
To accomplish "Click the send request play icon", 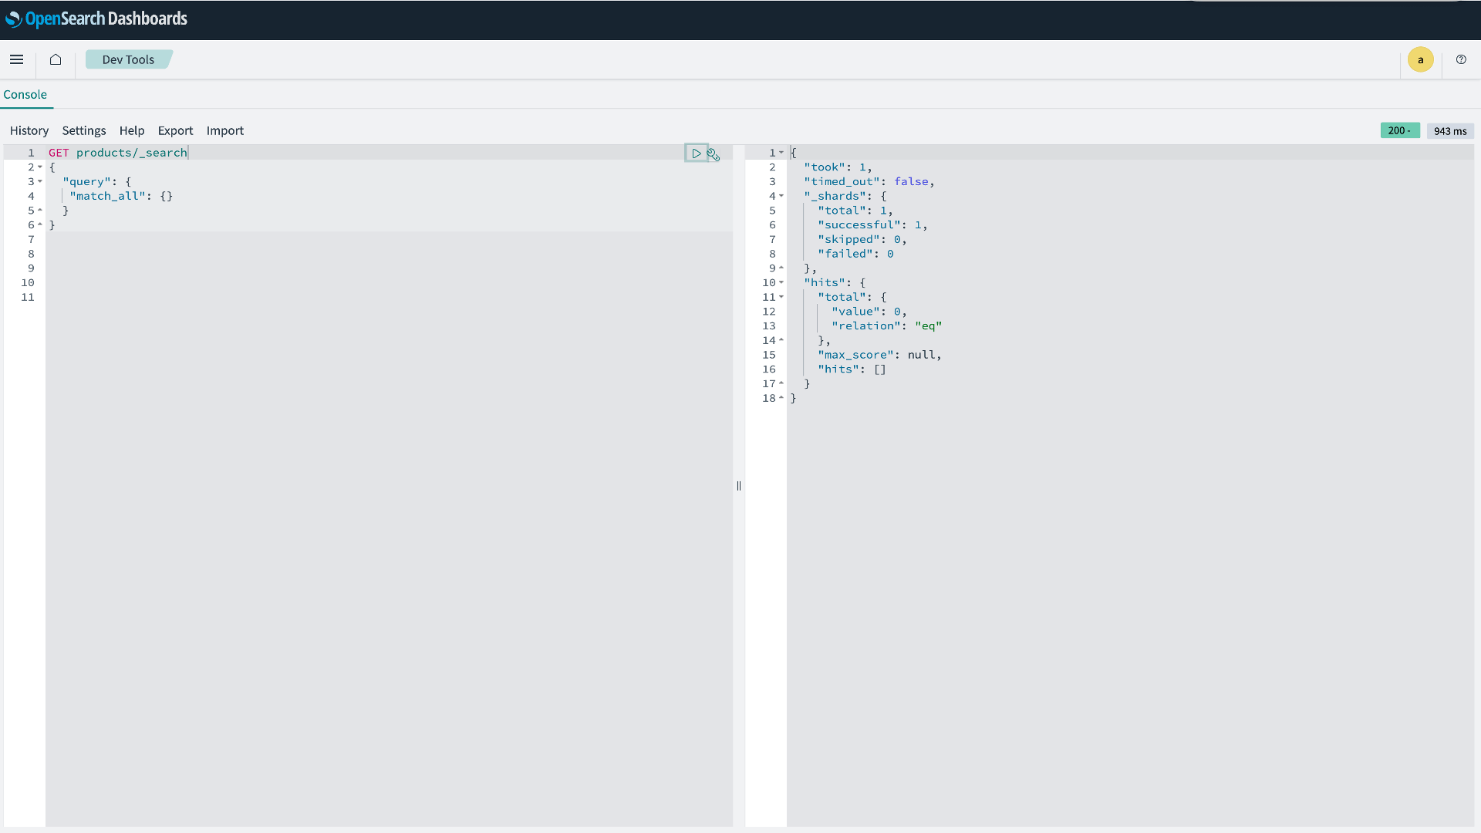I will tap(696, 153).
